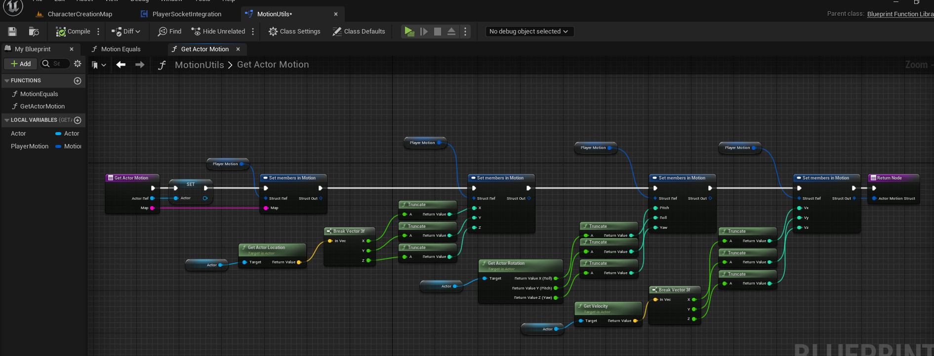Viewport: 934px width, 356px height.
Task: Add a new local variable with plus
Action: [x=78, y=120]
